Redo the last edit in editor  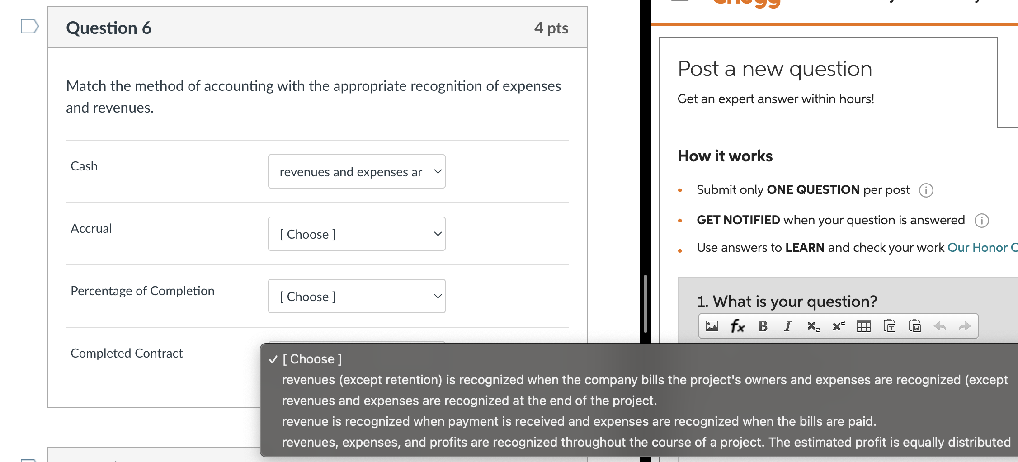965,326
